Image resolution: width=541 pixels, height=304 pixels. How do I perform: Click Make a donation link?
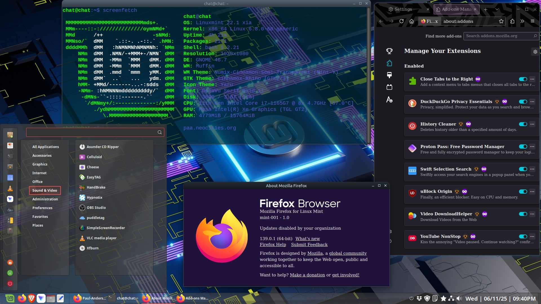(x=307, y=275)
